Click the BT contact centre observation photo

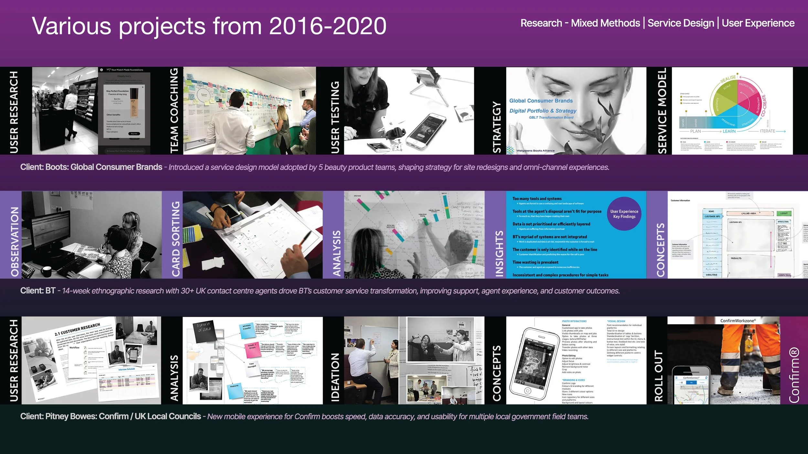91,235
